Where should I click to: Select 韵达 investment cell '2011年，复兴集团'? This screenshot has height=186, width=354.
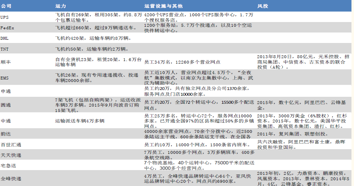coord(293,134)
